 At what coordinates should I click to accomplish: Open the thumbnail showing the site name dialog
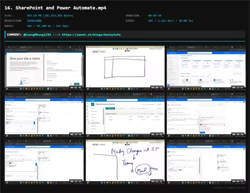[x=44, y=68]
